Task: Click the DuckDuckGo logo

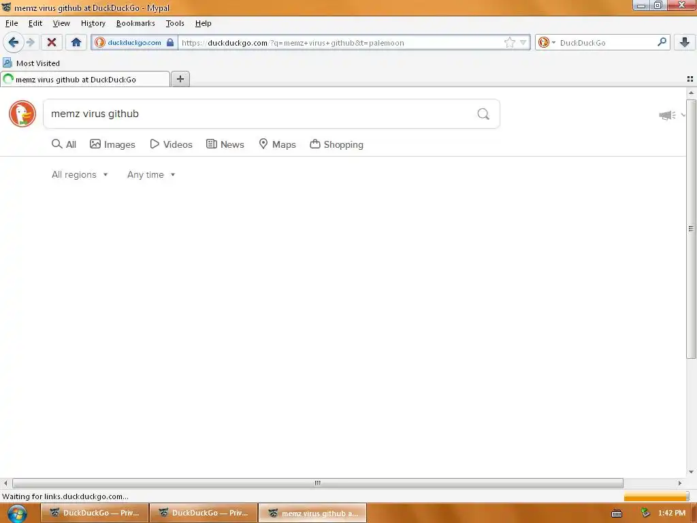Action: click(22, 114)
